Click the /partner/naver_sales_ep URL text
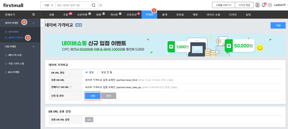The width and height of the screenshot is (288, 129). click(x=128, y=87)
